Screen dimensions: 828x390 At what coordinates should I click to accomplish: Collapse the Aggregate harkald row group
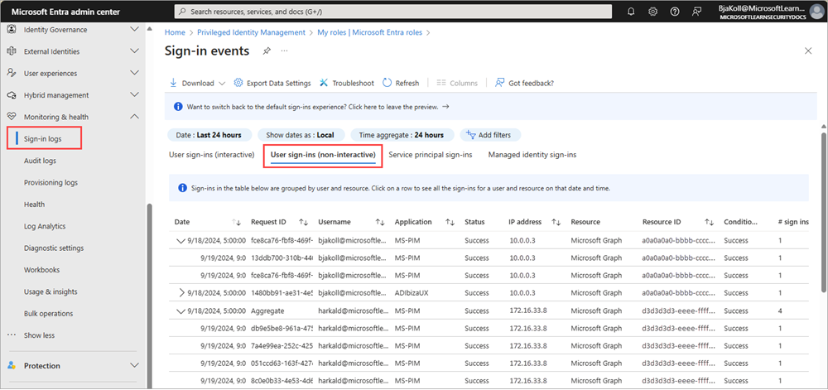point(181,311)
